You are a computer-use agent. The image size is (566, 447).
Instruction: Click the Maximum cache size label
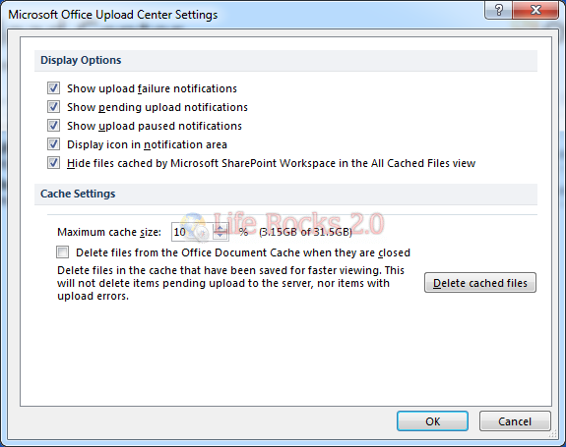tap(109, 232)
